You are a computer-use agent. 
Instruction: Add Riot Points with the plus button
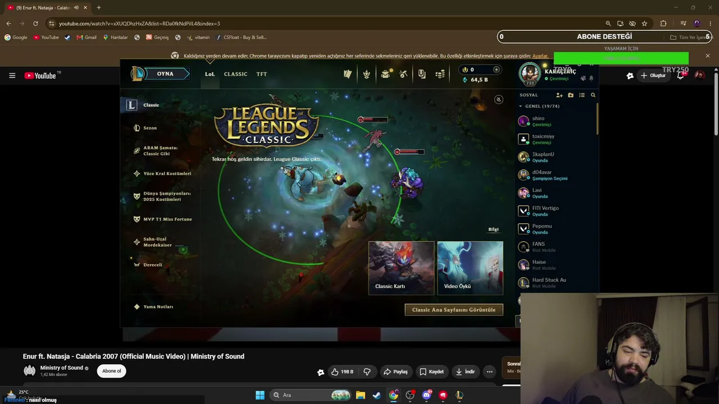coord(496,70)
